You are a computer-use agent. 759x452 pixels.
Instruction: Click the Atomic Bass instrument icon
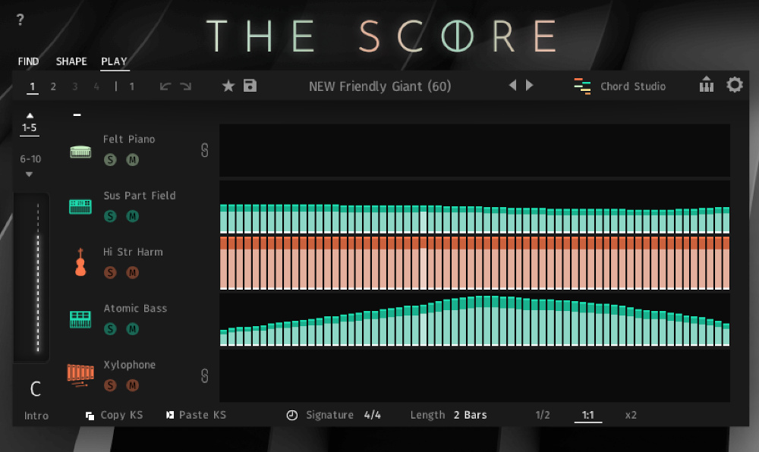pos(80,319)
